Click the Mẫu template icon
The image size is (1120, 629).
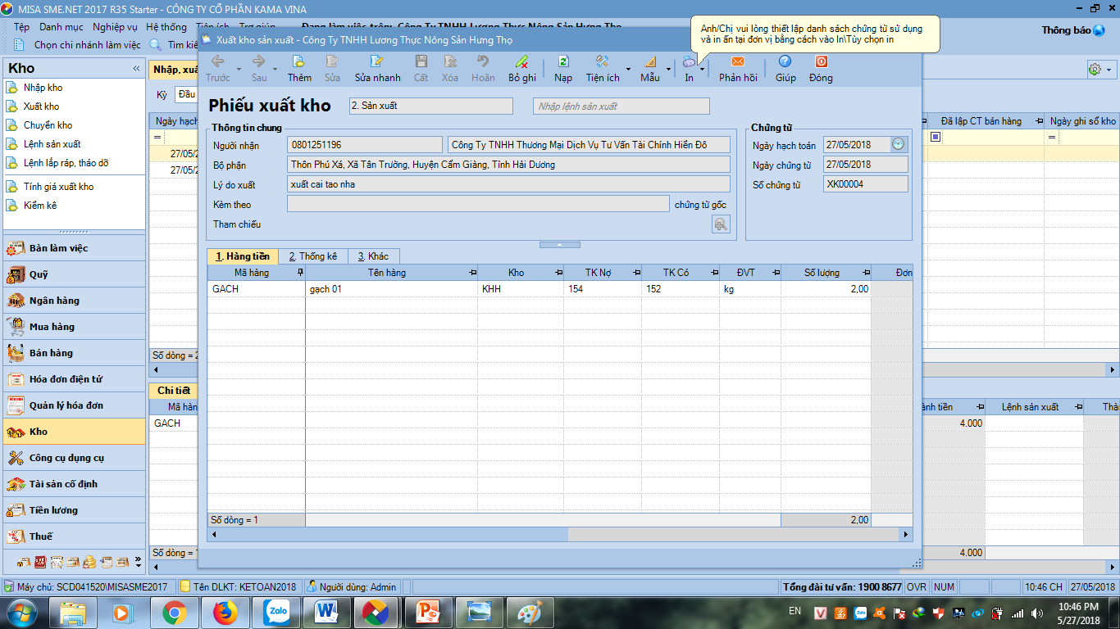[649, 61]
